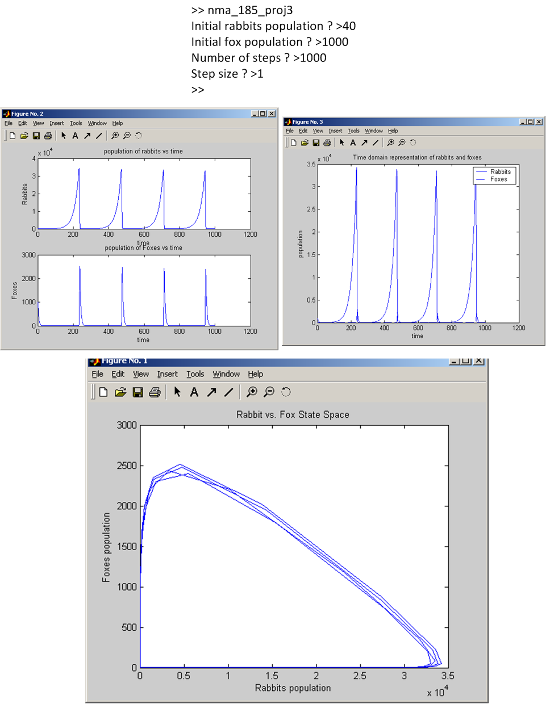The height and width of the screenshot is (704, 546).
Task: Open the Window menu in Figure No. 1
Action: pyautogui.click(x=226, y=374)
